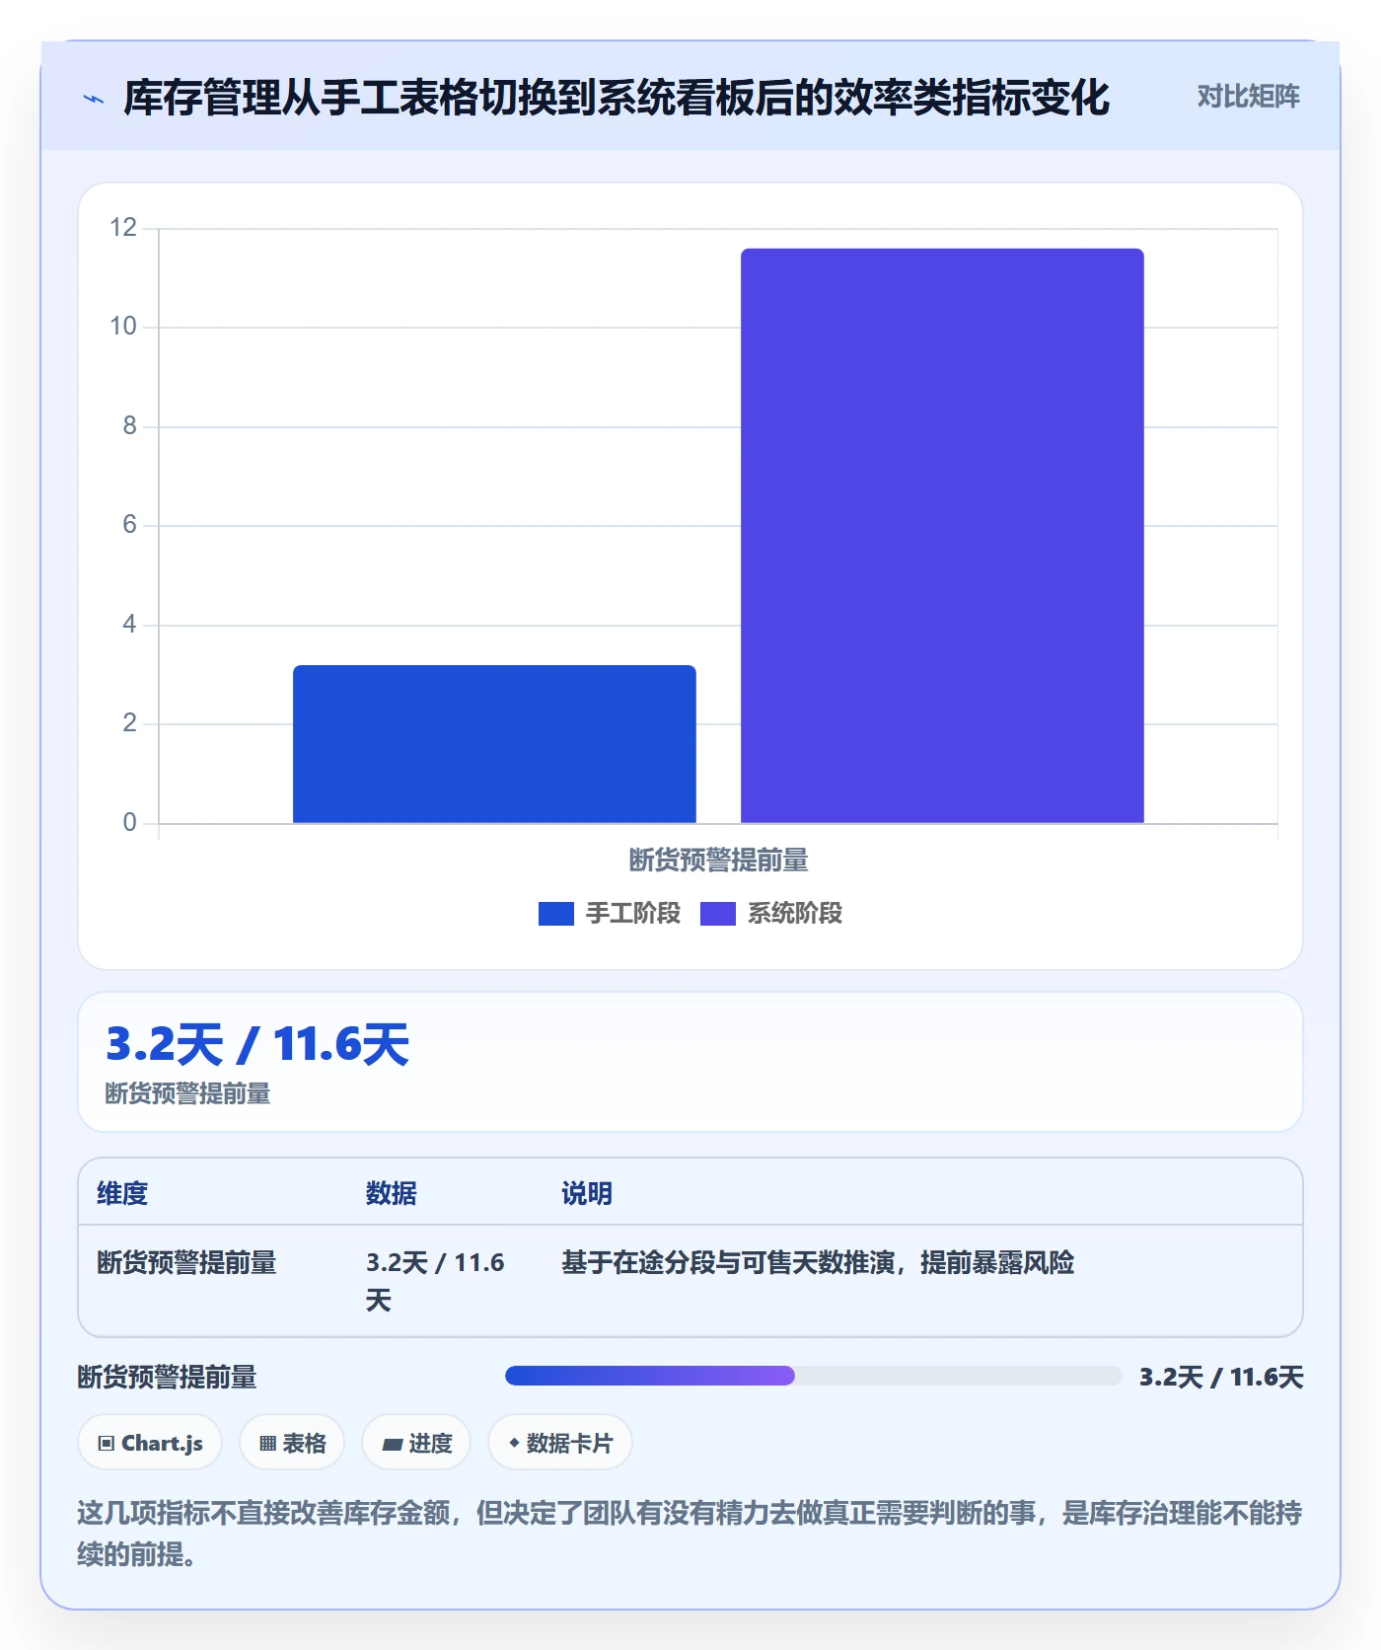1381x1650 pixels.
Task: Click the 断货预警提前量 label left of progress bar
Action: [x=167, y=1377]
